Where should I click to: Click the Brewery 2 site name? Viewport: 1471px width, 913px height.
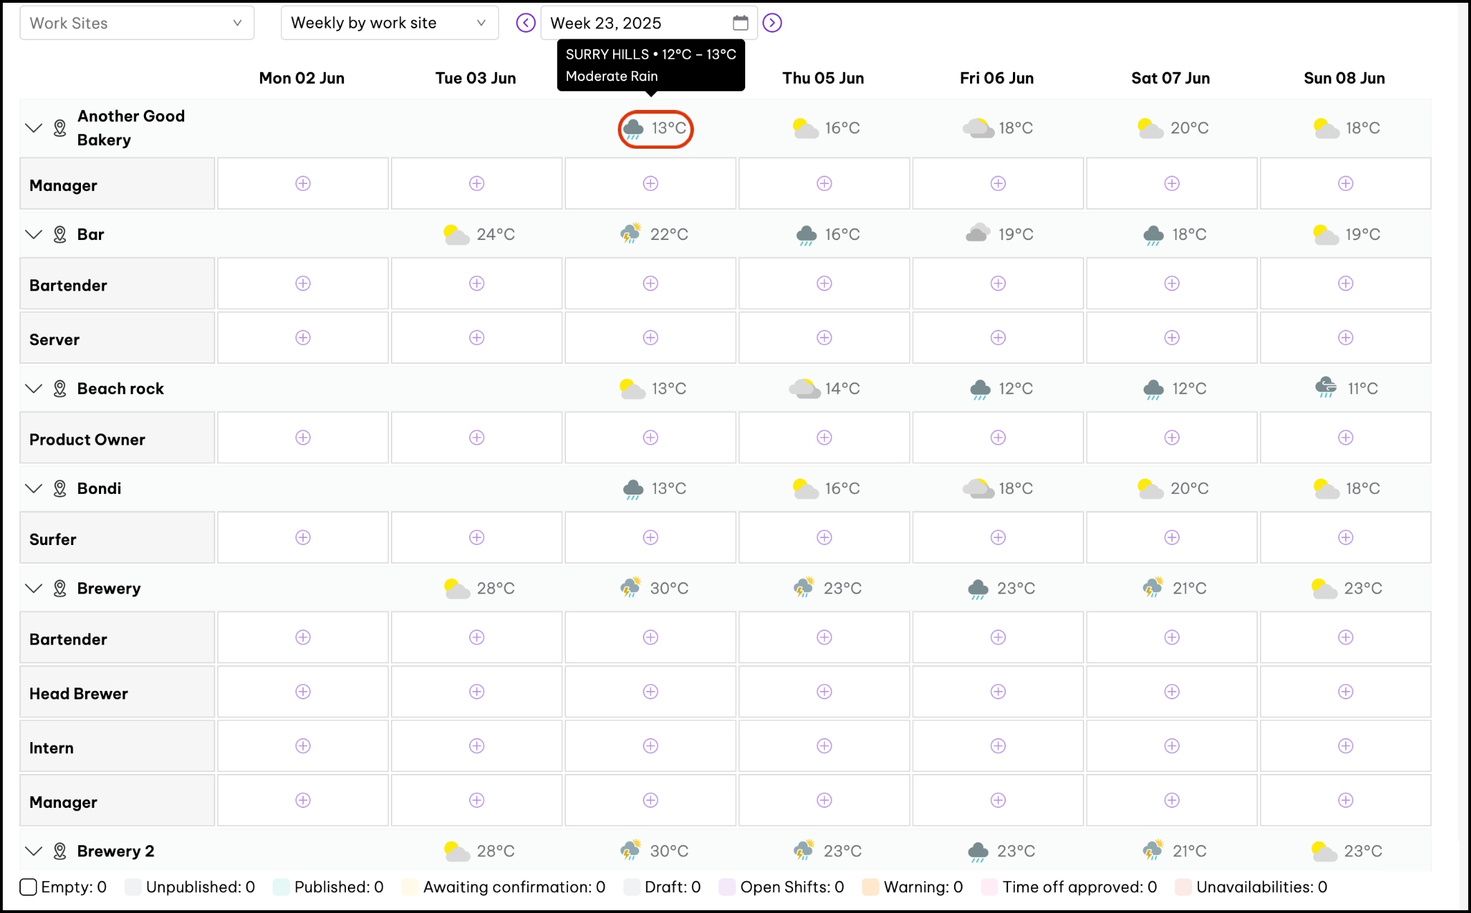coord(116,851)
